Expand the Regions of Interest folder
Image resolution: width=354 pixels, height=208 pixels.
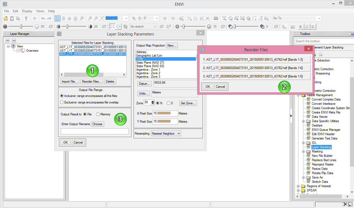click(298, 186)
